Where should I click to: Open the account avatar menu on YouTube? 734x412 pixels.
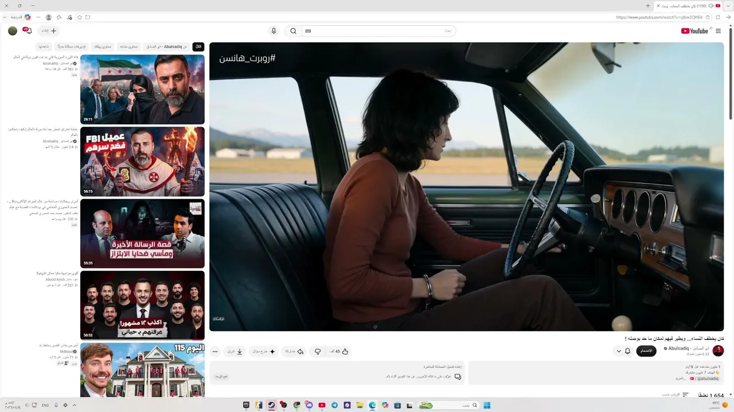click(x=12, y=31)
